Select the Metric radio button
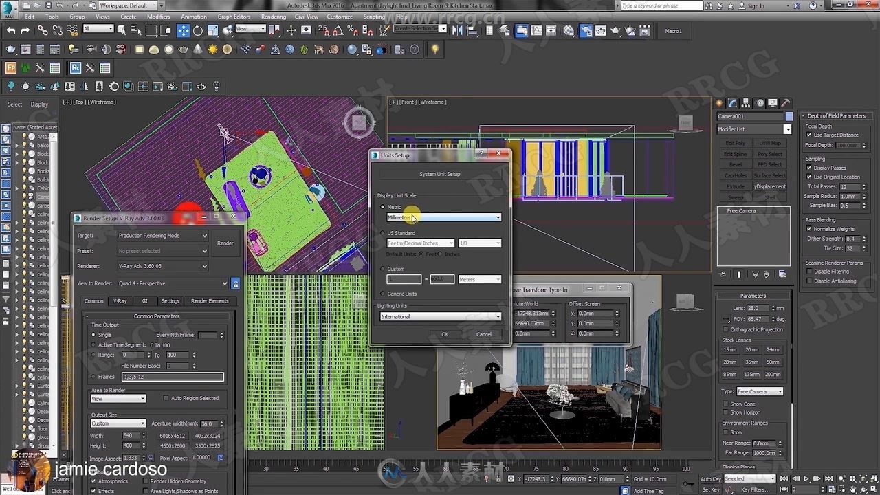Image resolution: width=880 pixels, height=495 pixels. click(x=383, y=207)
